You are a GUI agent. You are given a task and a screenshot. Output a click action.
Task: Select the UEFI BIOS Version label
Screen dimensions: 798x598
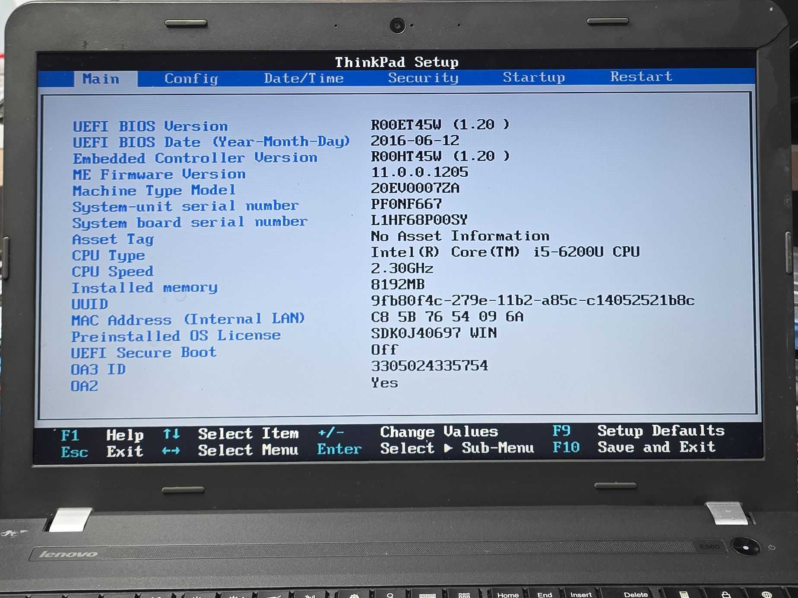(150, 126)
